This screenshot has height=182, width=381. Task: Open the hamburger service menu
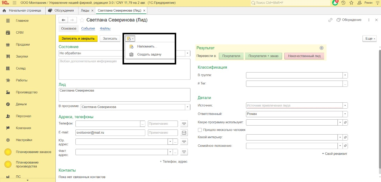pos(15,3)
